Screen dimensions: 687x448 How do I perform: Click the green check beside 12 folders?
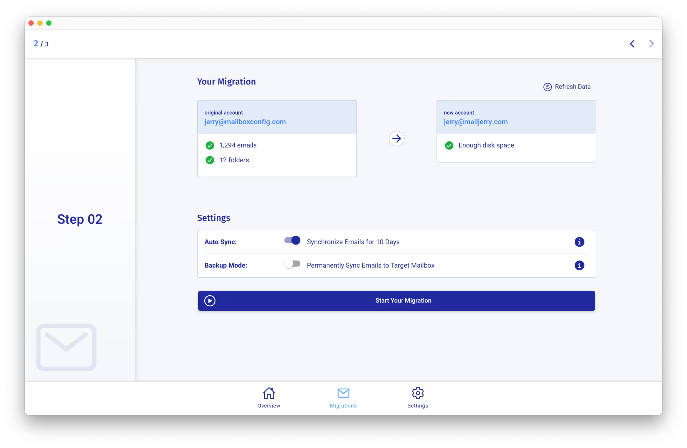coord(210,160)
